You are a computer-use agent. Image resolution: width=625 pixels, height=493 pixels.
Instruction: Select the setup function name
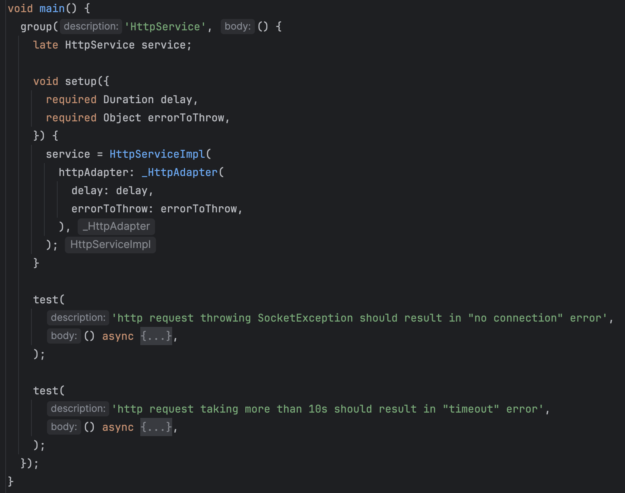pos(81,81)
